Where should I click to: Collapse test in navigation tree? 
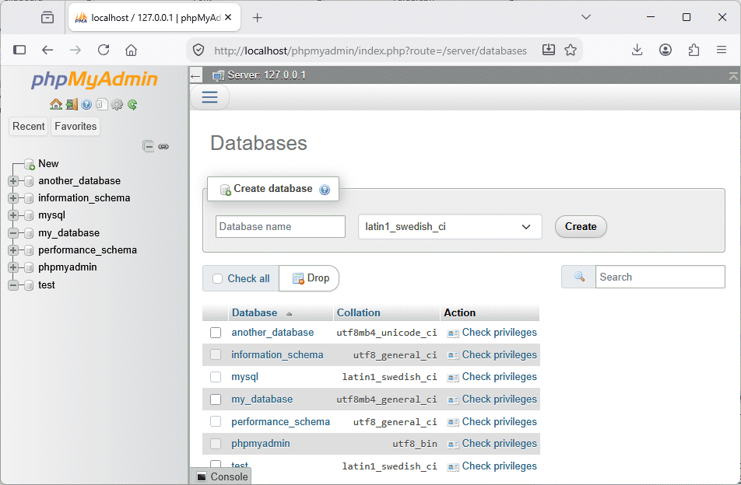(x=13, y=285)
